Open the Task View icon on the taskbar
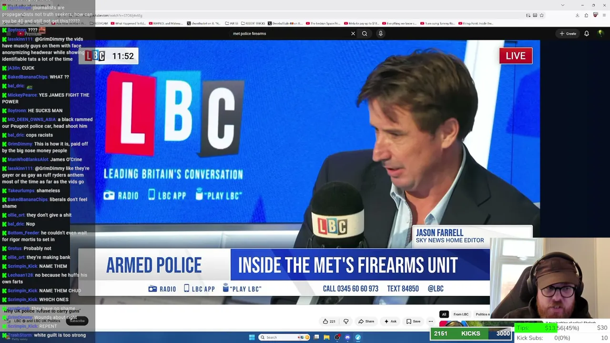The width and height of the screenshot is (610, 343). click(316, 337)
